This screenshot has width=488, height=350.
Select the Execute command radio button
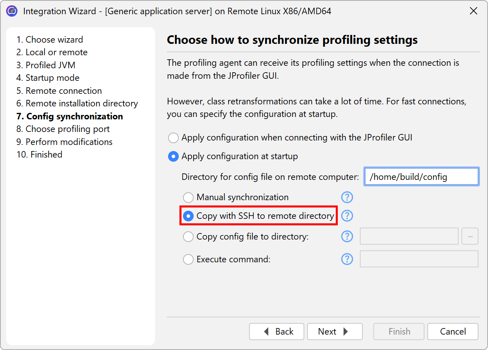click(188, 259)
